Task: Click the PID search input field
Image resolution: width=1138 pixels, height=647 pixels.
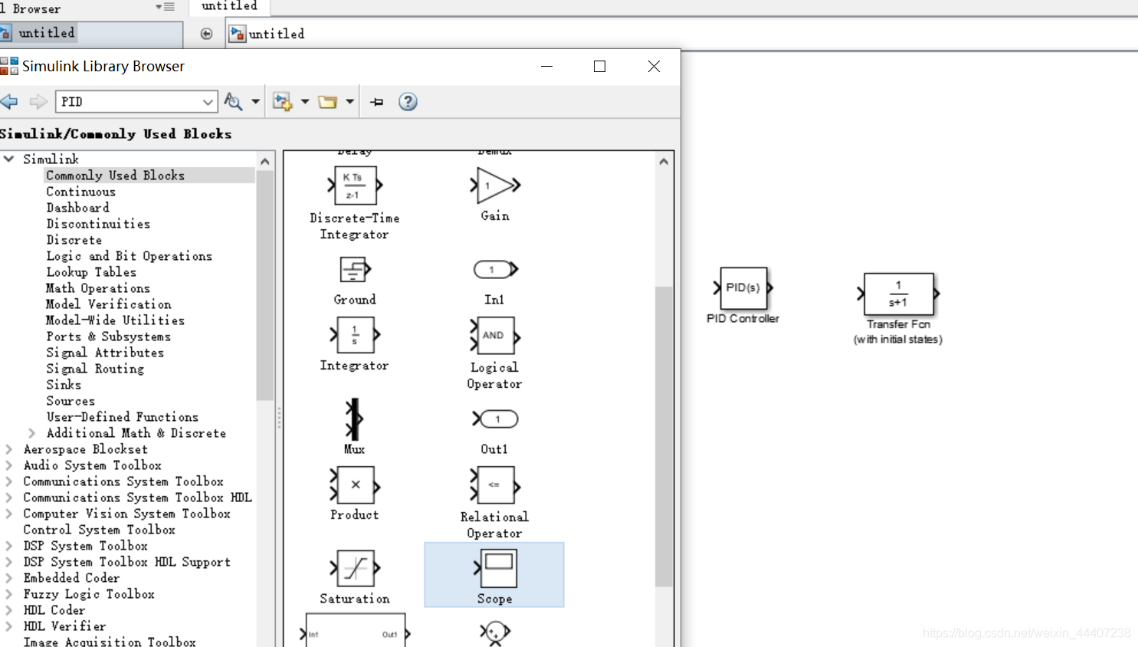Action: (x=128, y=101)
